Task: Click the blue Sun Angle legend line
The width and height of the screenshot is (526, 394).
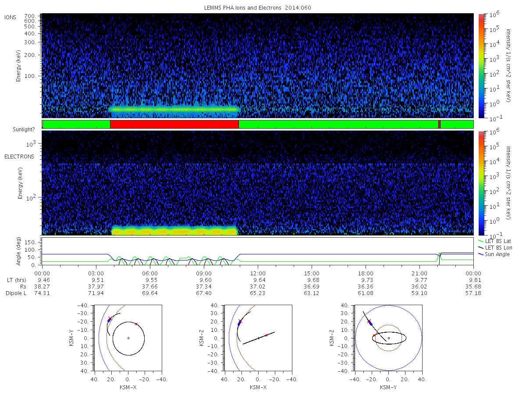Action: (x=483, y=254)
